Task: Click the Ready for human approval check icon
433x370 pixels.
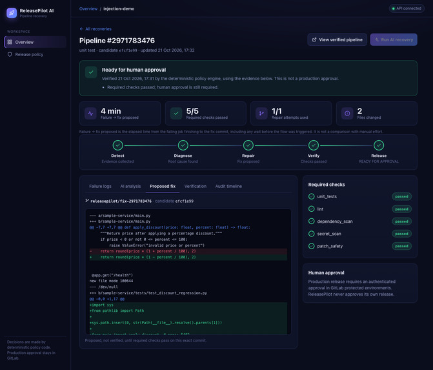Action: [x=91, y=72]
